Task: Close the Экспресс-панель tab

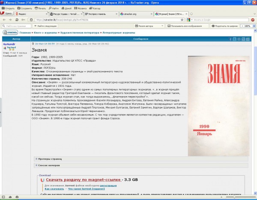Action: [x=117, y=14]
